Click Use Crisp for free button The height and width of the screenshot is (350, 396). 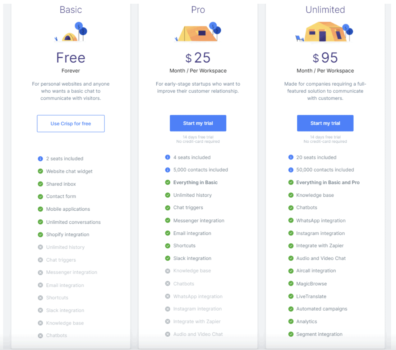(x=71, y=123)
